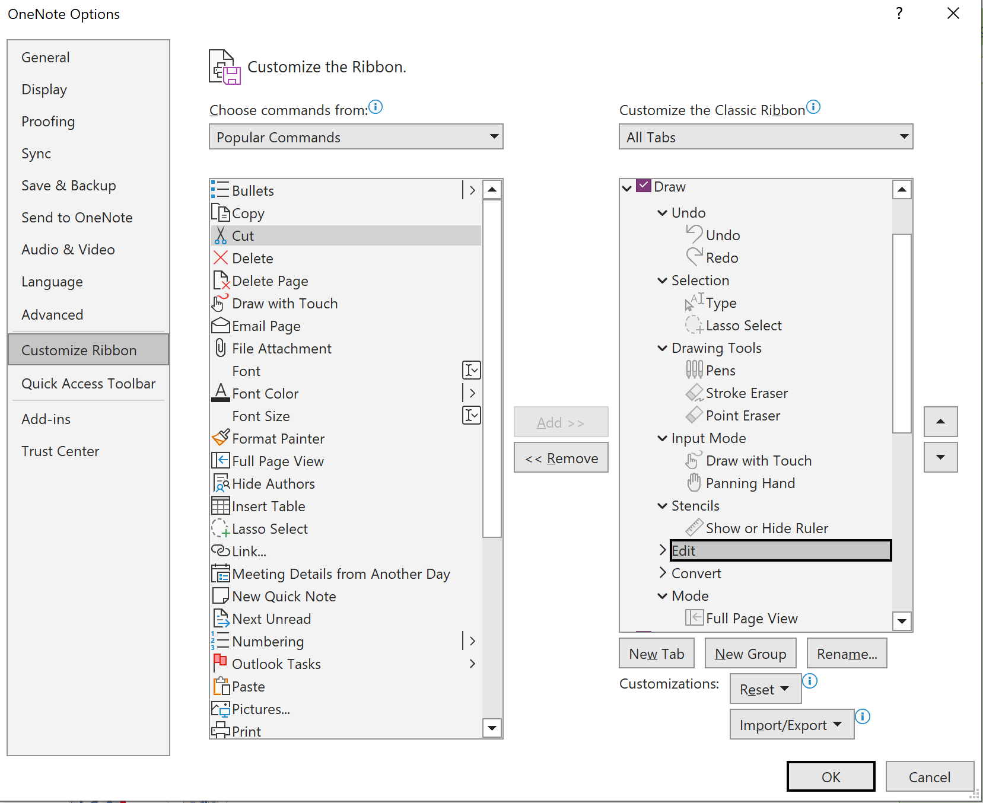983x803 pixels.
Task: Select the Insert Table icon
Action: (220, 505)
